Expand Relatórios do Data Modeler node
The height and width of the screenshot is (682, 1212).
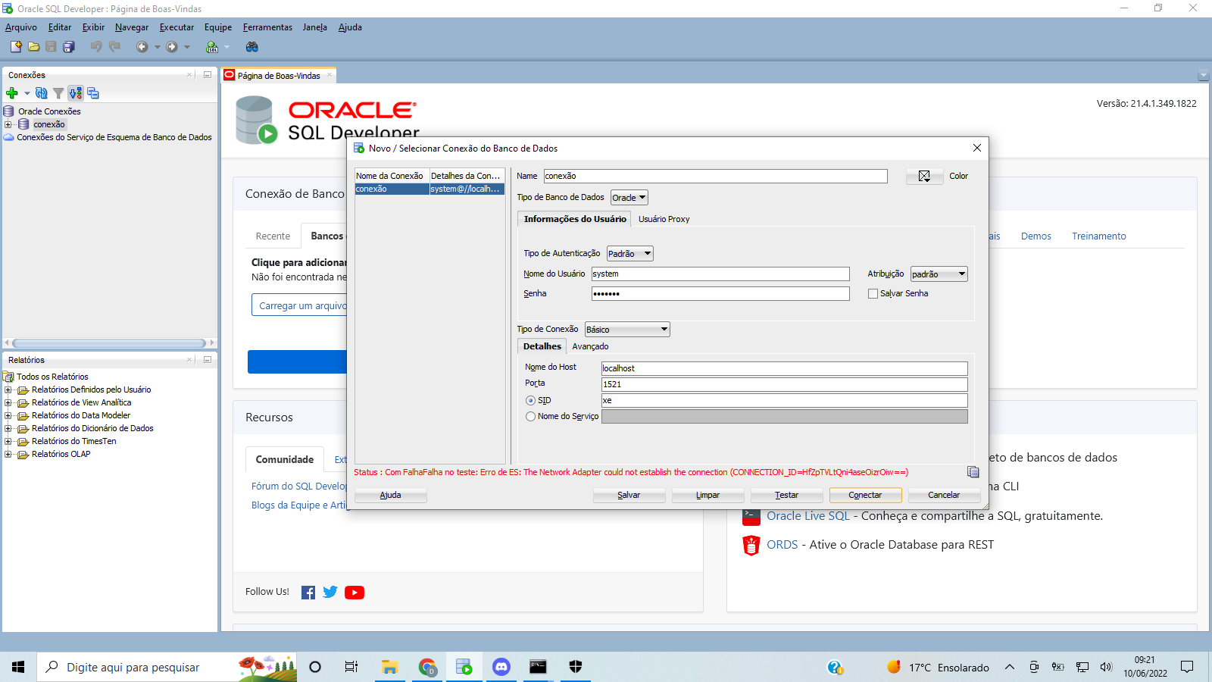pyautogui.click(x=8, y=415)
